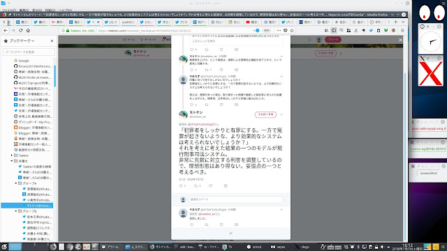Screen dimensions: 447x251
Task: Click the volume icon in system tray
Action: (382, 247)
